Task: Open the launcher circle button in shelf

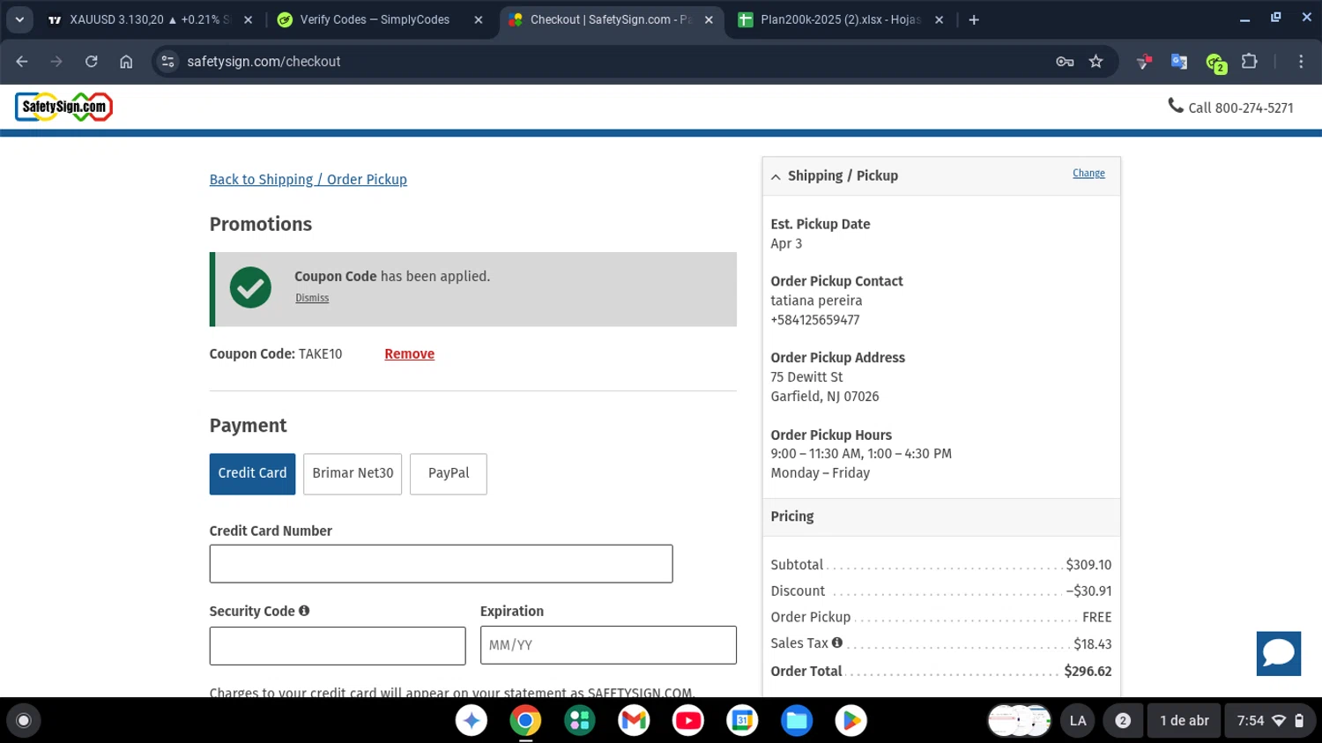Action: pyautogui.click(x=24, y=720)
